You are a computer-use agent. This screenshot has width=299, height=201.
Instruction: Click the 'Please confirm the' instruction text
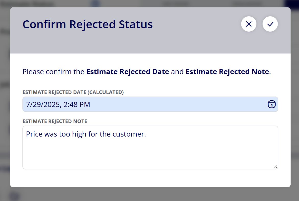pos(53,72)
